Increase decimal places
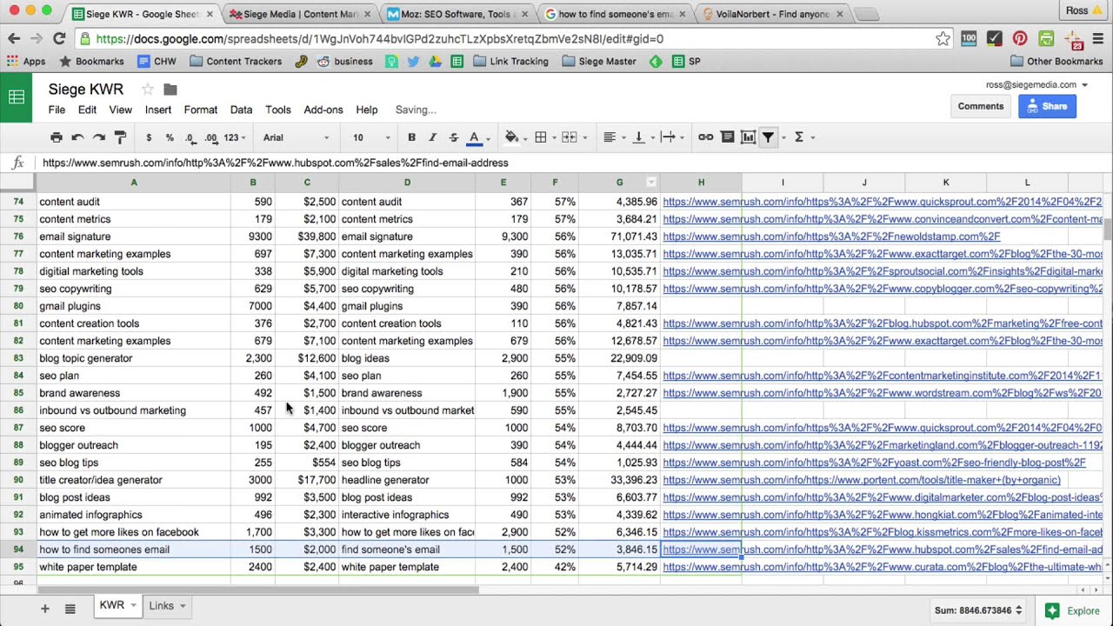1113x626 pixels. [211, 137]
